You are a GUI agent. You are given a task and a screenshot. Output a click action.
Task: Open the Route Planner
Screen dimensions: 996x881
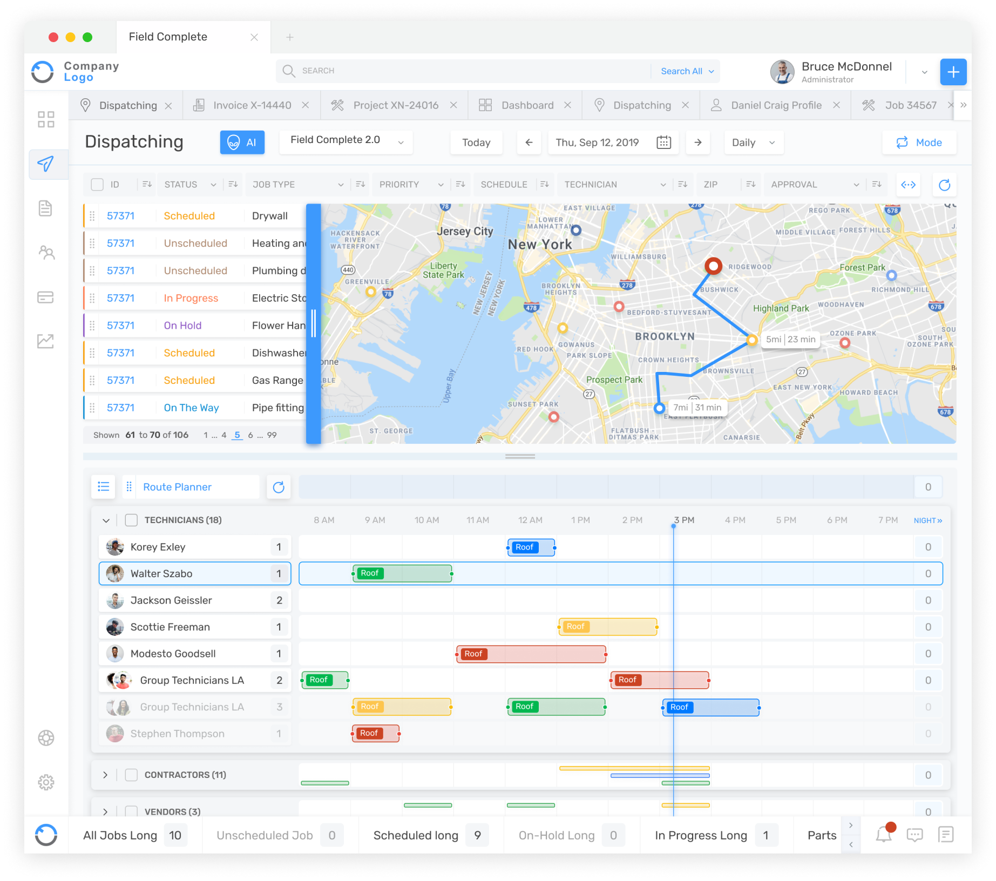177,486
